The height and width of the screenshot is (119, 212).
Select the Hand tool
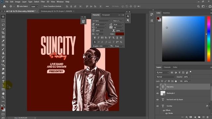click(3, 93)
